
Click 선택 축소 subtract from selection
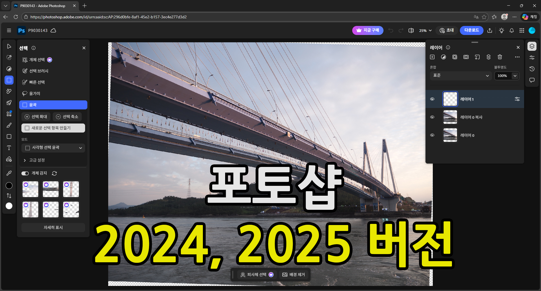point(67,117)
